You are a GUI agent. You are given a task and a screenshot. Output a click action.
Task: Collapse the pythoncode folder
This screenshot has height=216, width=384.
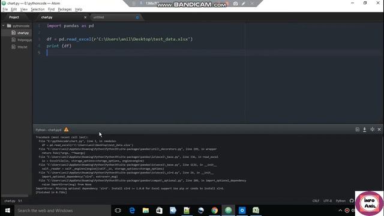[x=4, y=26]
